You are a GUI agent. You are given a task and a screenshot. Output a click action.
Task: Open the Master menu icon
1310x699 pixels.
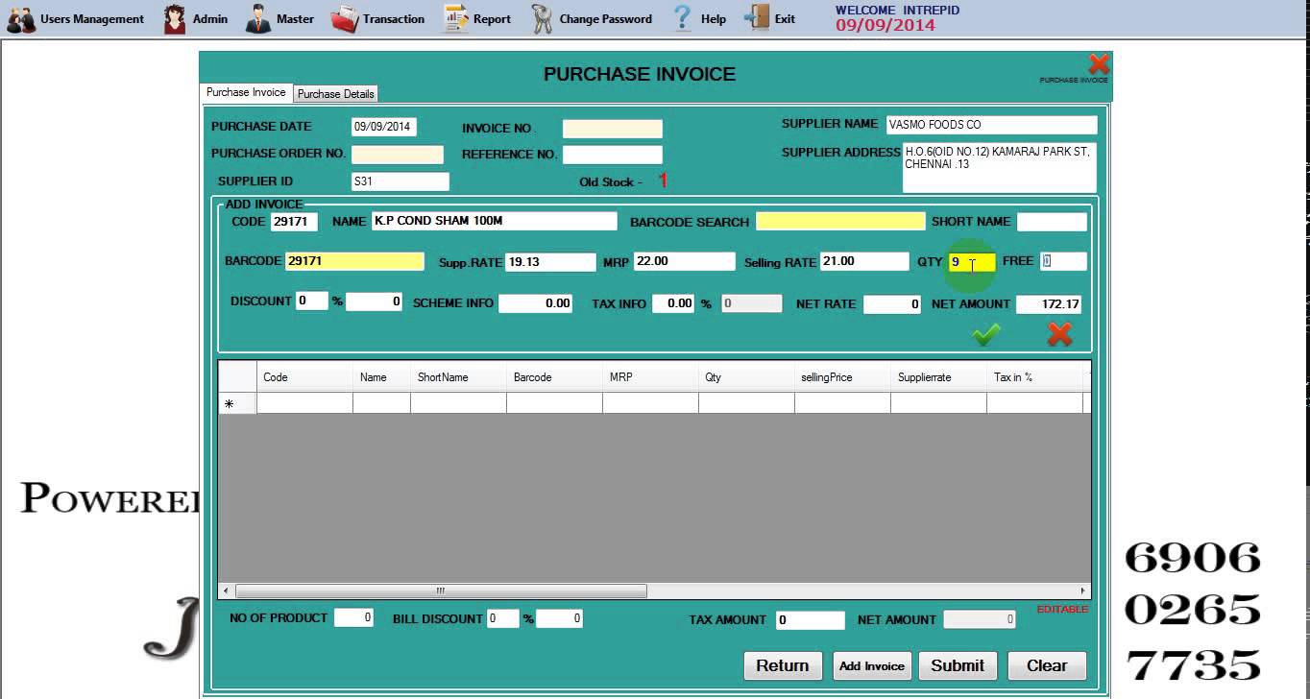coord(257,19)
